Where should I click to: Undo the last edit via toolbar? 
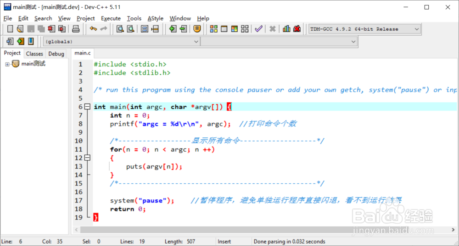pos(93,29)
